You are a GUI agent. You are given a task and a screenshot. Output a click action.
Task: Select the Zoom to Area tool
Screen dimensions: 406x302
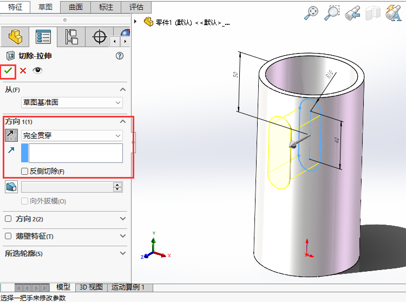click(331, 13)
